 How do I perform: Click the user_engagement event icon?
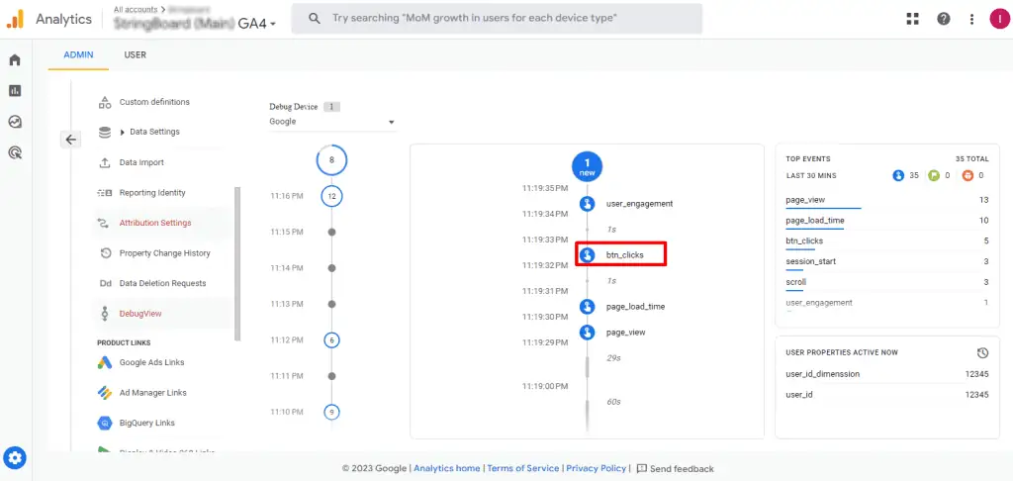pos(587,204)
